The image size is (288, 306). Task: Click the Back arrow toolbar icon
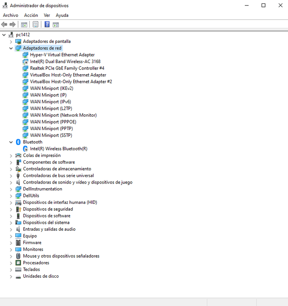click(x=4, y=24)
